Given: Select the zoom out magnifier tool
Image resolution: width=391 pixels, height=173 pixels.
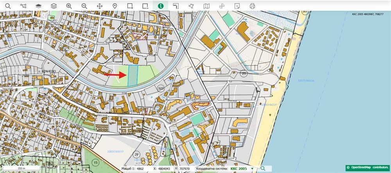Looking at the screenshot, I should pos(84,6).
